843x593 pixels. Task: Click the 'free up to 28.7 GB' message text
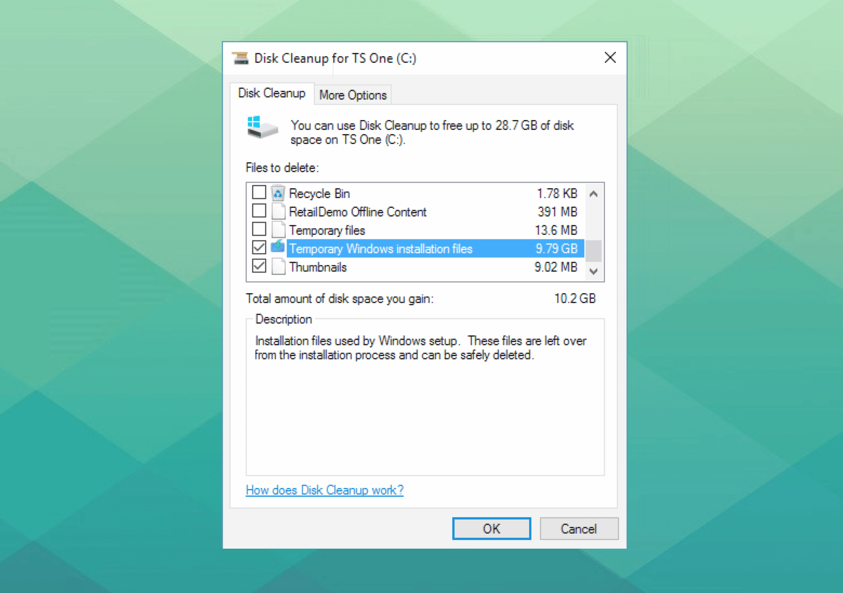432,133
